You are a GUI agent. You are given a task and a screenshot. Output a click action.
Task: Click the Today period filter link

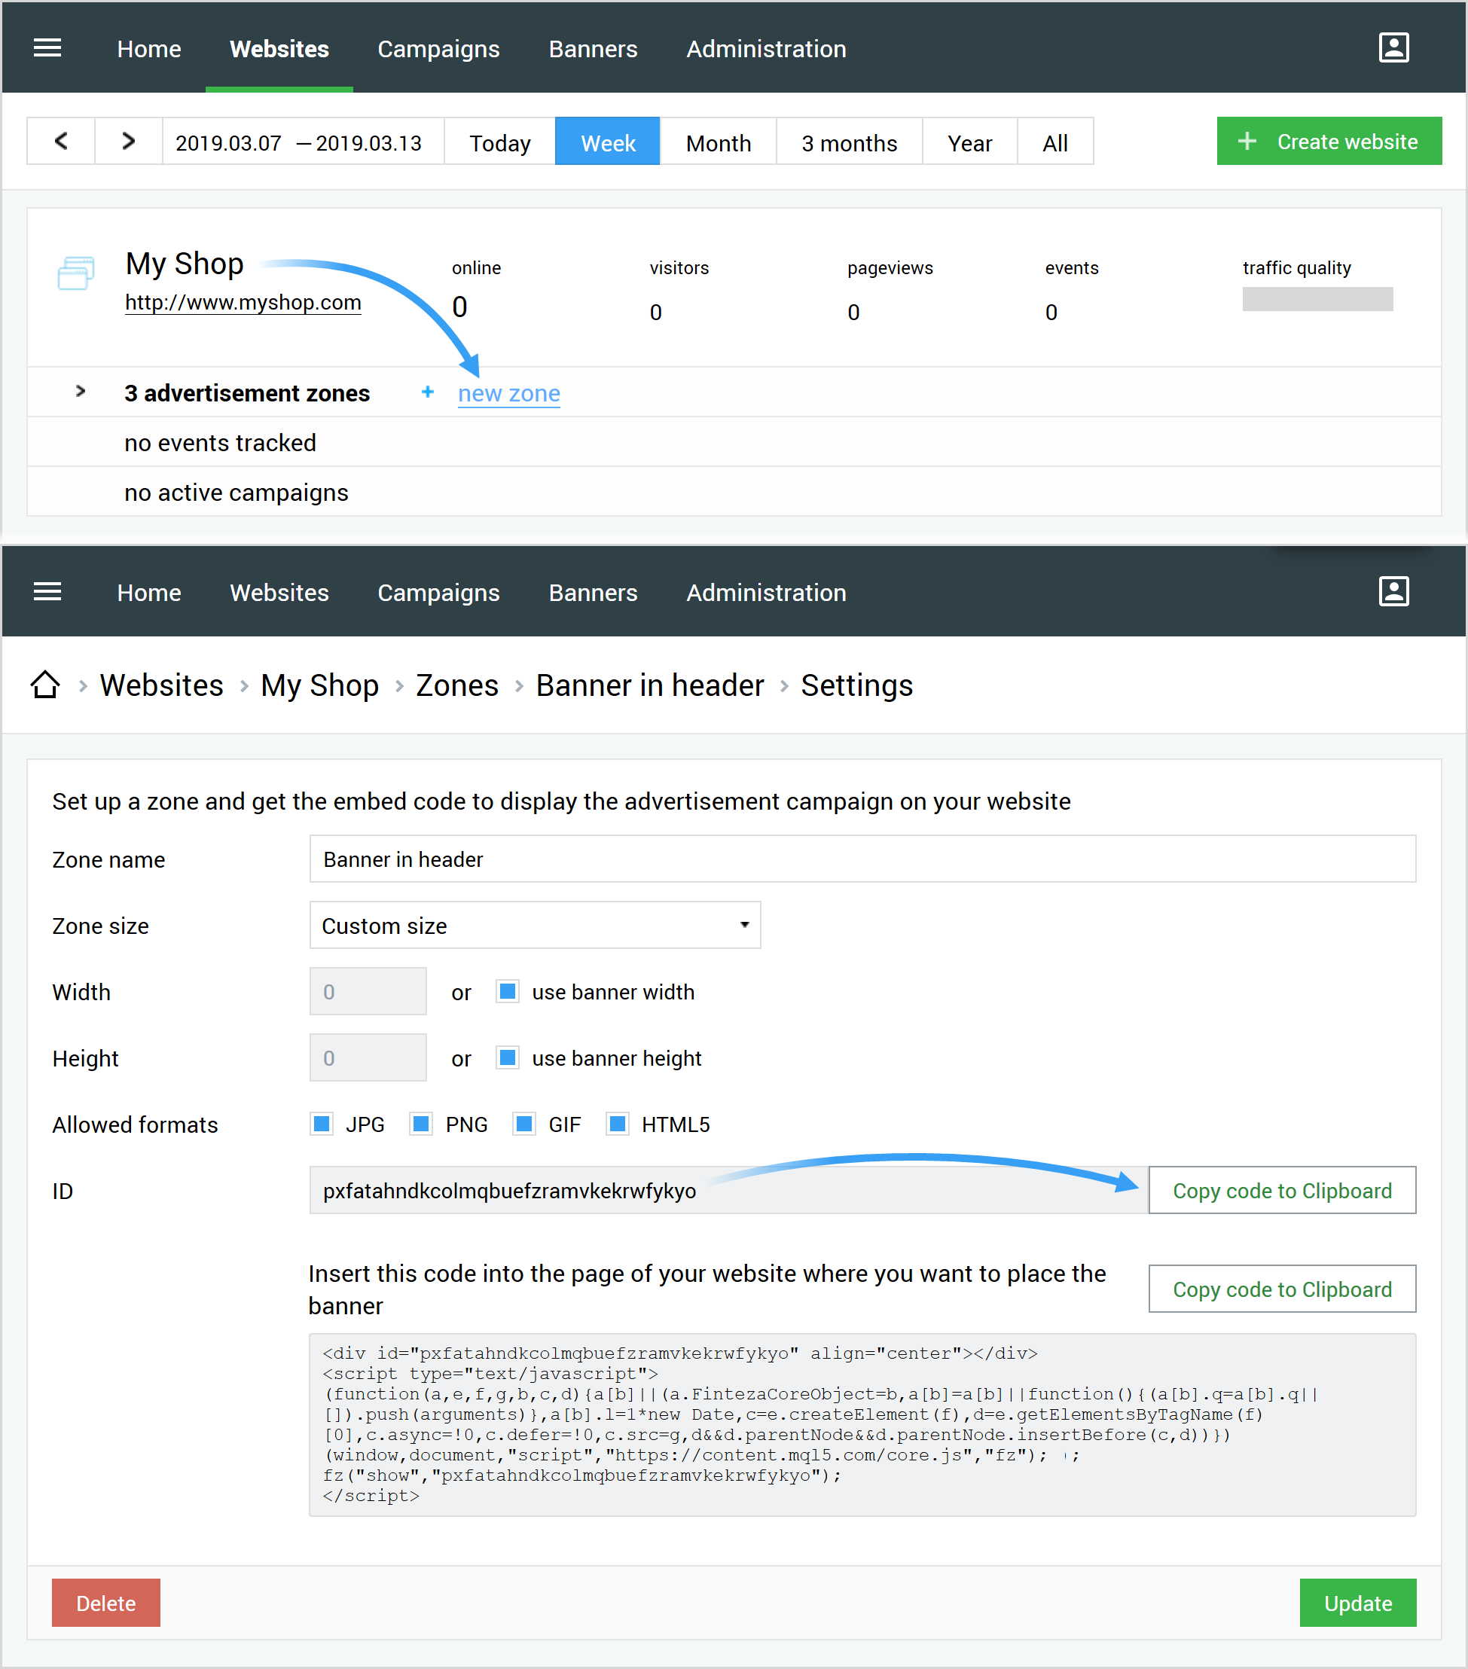click(499, 142)
